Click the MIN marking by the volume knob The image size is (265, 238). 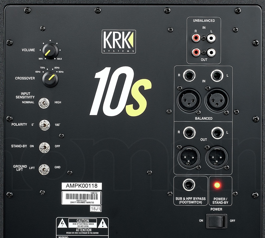tap(41, 59)
